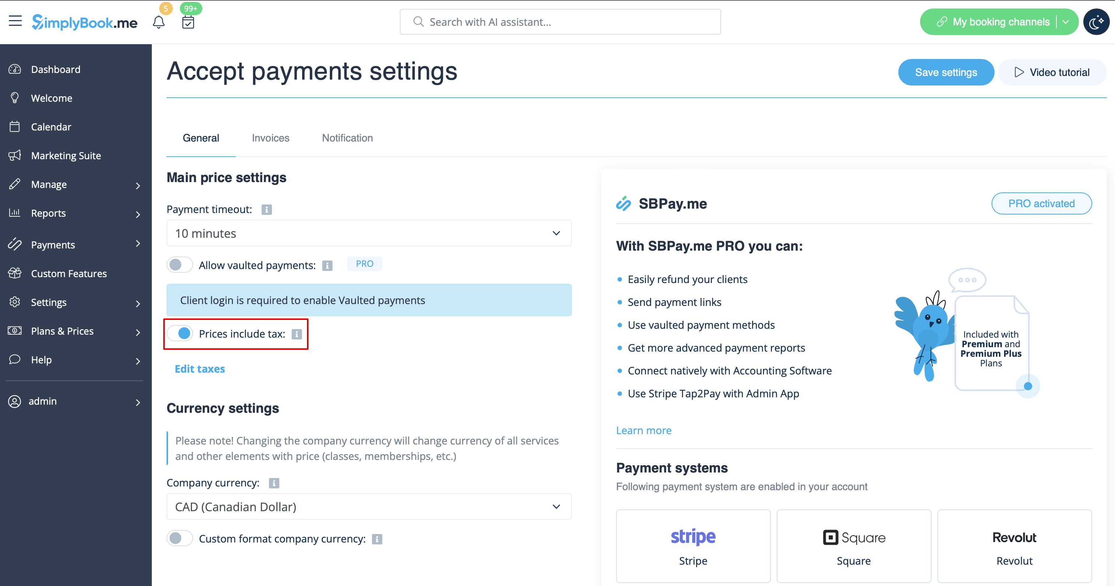Toggle dark mode moon icon
Viewport: 1115px width, 586px height.
coord(1096,22)
